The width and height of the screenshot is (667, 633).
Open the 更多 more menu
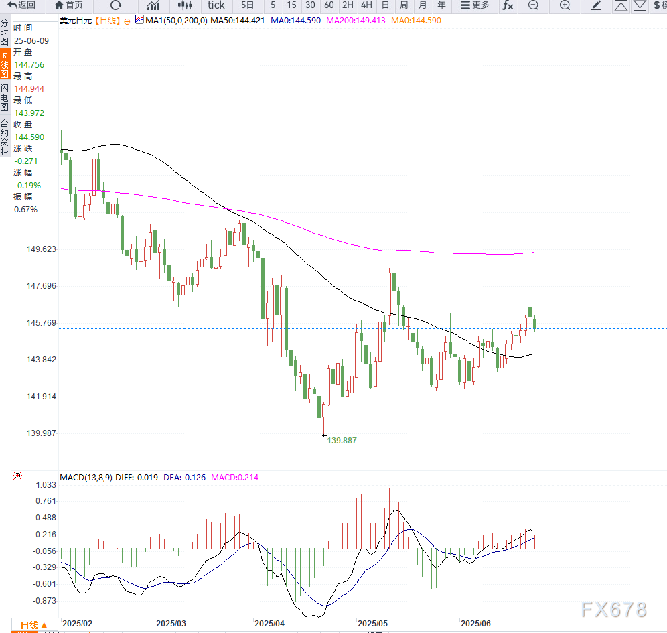(475, 5)
